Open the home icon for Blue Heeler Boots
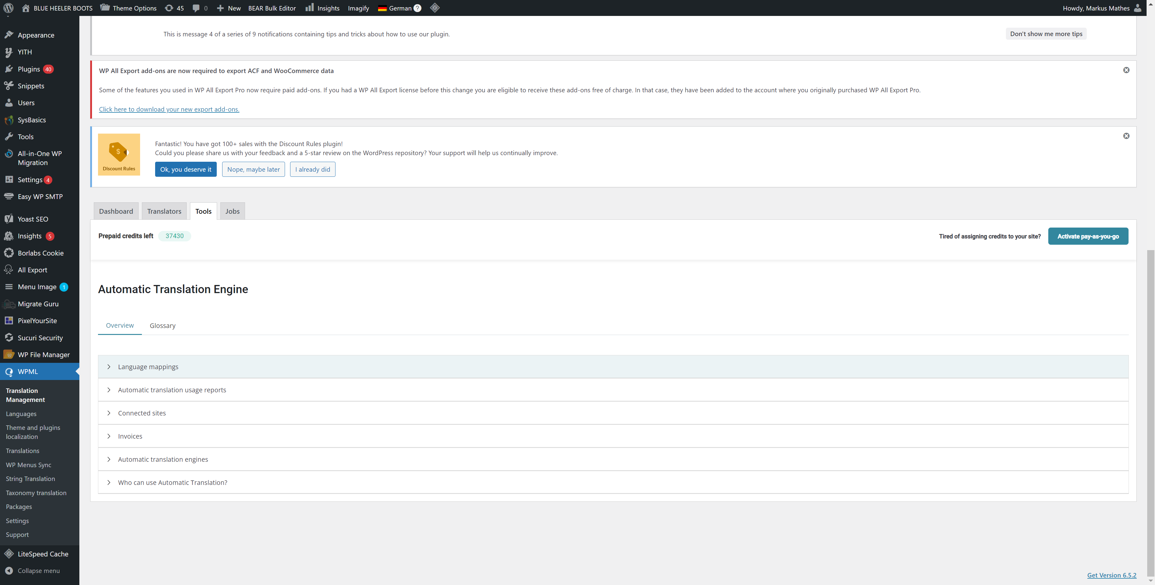The height and width of the screenshot is (585, 1155). click(26, 8)
